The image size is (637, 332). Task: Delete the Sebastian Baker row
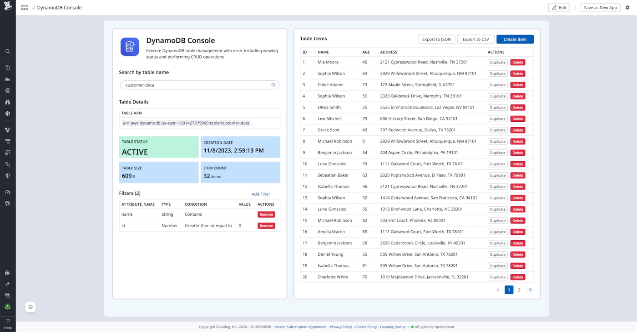(517, 175)
